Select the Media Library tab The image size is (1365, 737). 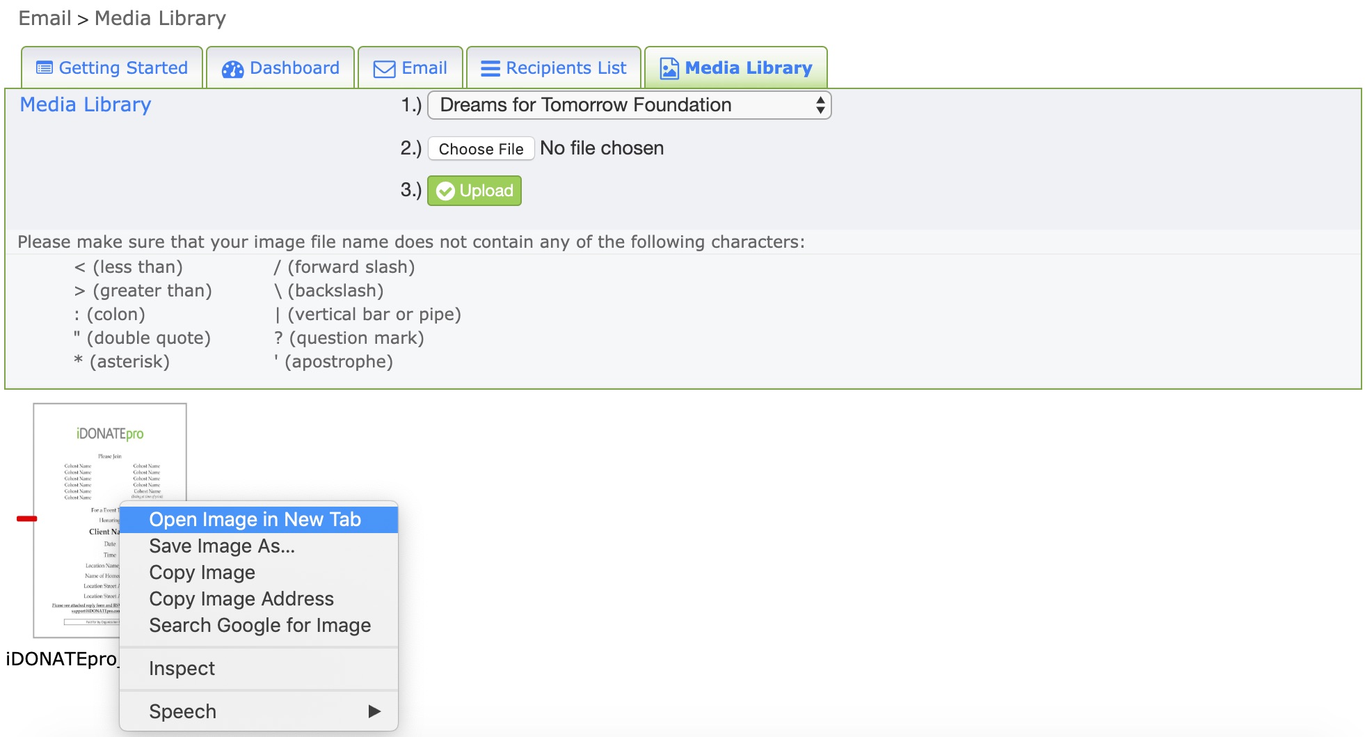tap(736, 68)
